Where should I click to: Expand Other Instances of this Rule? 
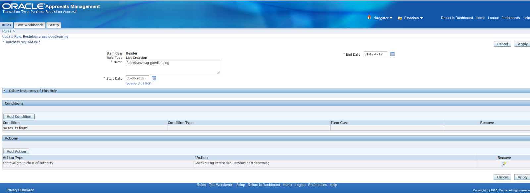[4, 91]
